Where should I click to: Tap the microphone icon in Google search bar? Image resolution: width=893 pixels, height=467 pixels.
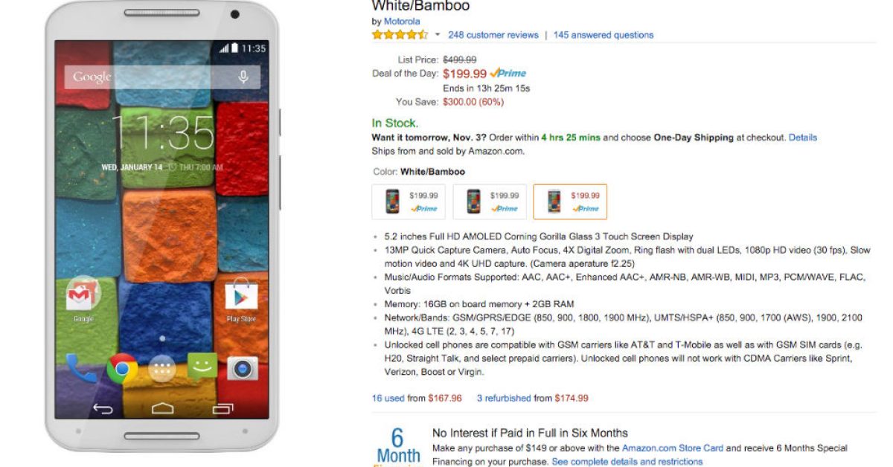243,77
